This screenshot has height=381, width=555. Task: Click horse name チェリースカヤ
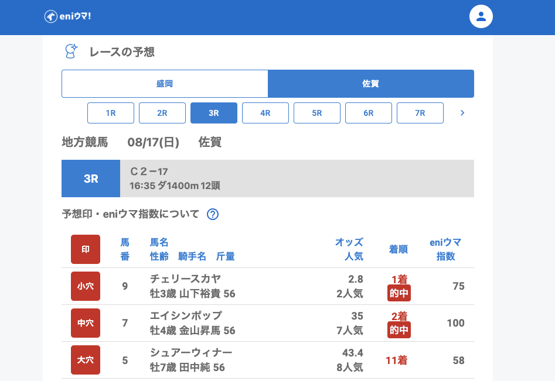tap(185, 279)
